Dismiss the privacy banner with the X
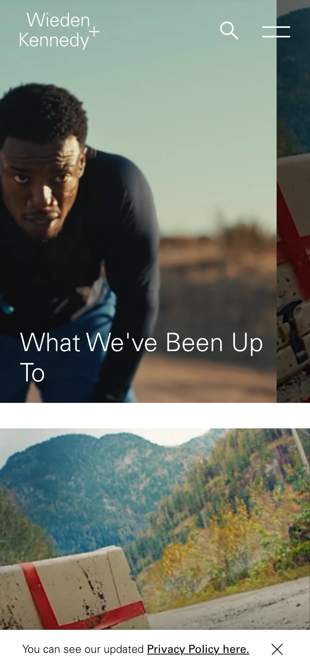The height and width of the screenshot is (672, 310). 277,649
